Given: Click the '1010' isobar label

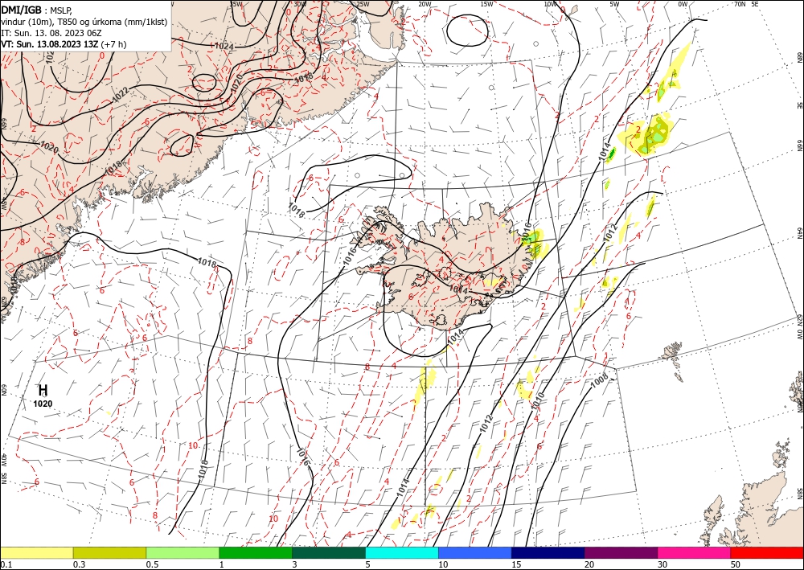Looking at the screenshot, I should tap(537, 400).
